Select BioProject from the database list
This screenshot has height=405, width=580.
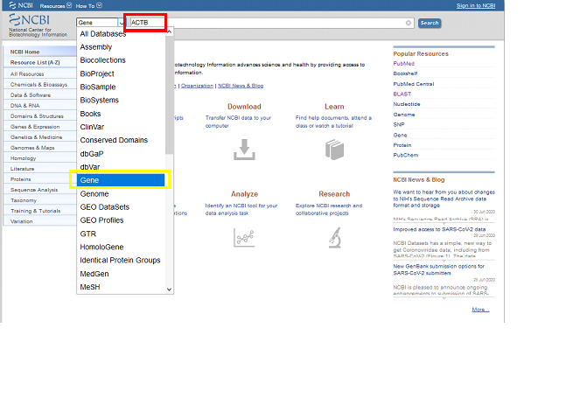coord(121,73)
